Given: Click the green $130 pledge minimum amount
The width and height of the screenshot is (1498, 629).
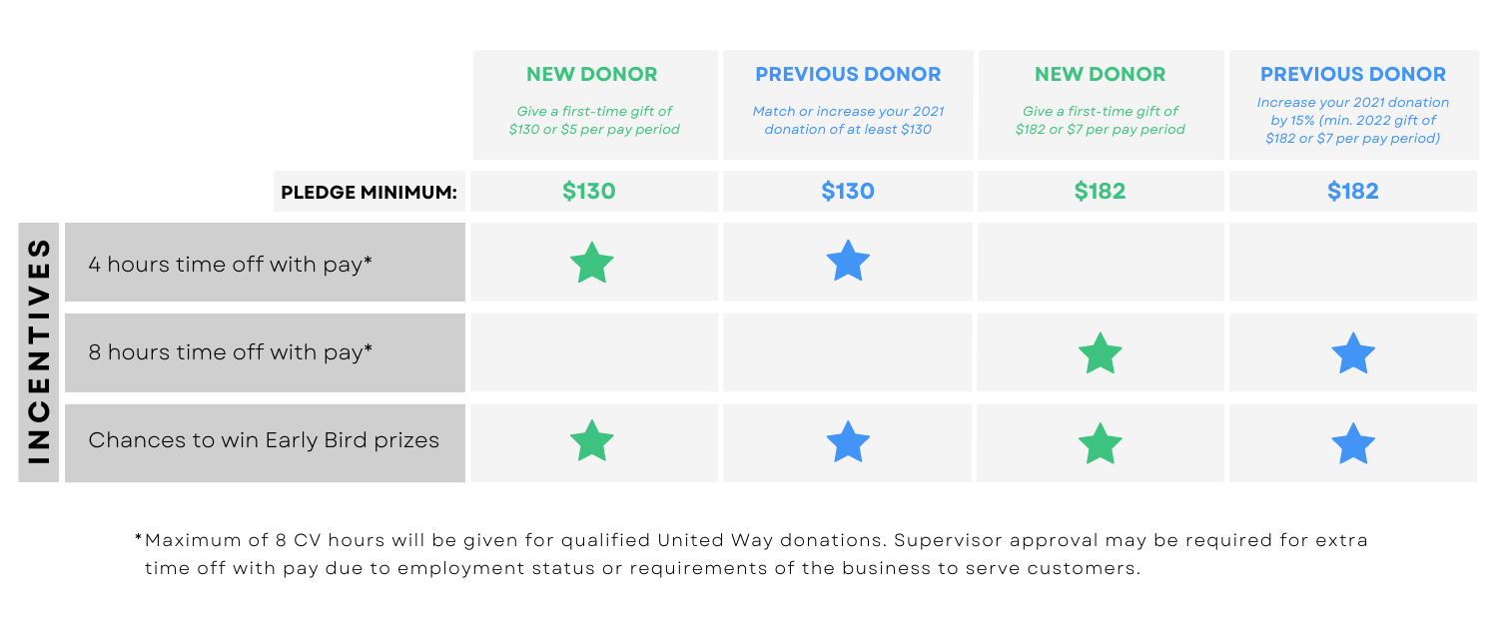Looking at the screenshot, I should (589, 192).
